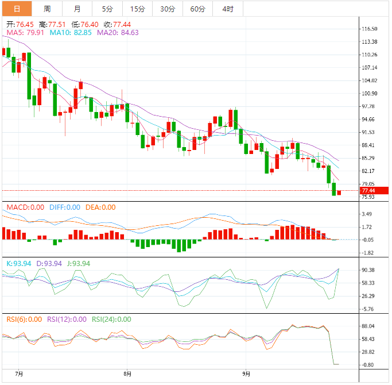The image size is (392, 385).
Task: Click the 90.38 KDJ axis label
Action: [x=368, y=270]
